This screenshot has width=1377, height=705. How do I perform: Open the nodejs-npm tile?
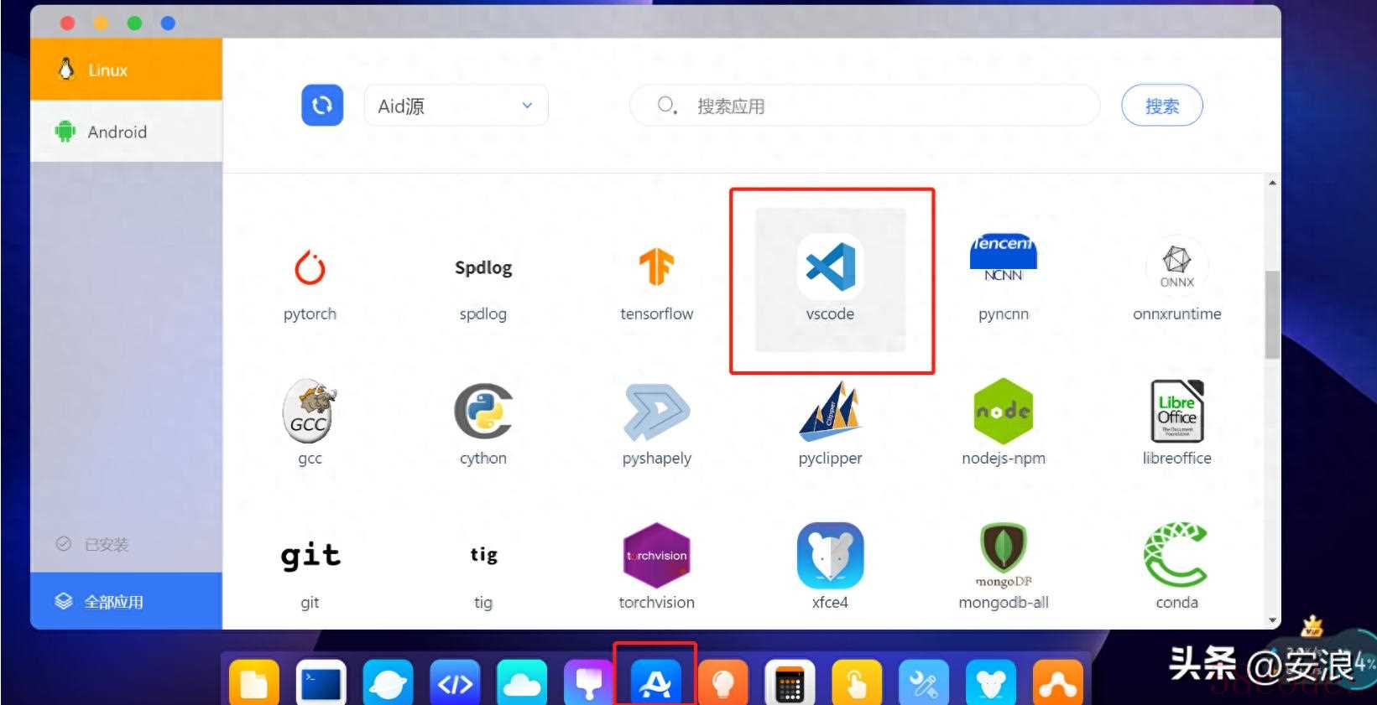(1004, 422)
